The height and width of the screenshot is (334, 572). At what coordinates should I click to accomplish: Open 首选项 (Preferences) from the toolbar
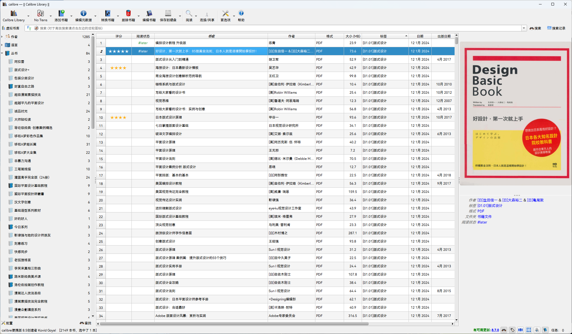coord(225,14)
